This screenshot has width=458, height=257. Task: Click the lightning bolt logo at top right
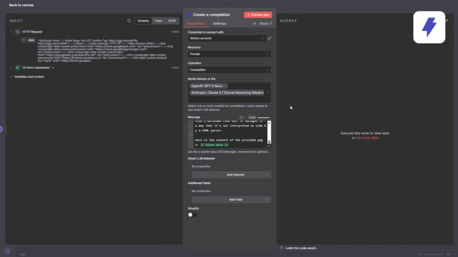[x=429, y=27]
